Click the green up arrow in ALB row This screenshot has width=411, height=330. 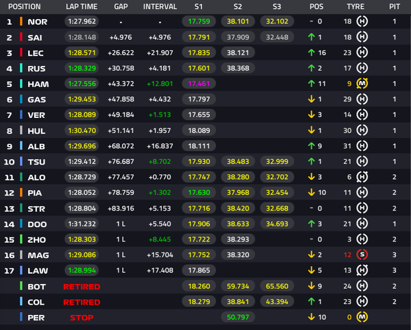[312, 145]
